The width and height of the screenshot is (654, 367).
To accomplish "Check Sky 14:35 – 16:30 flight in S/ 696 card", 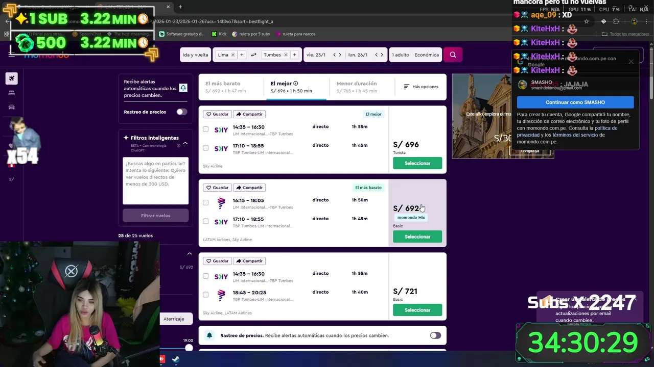I will click(206, 129).
